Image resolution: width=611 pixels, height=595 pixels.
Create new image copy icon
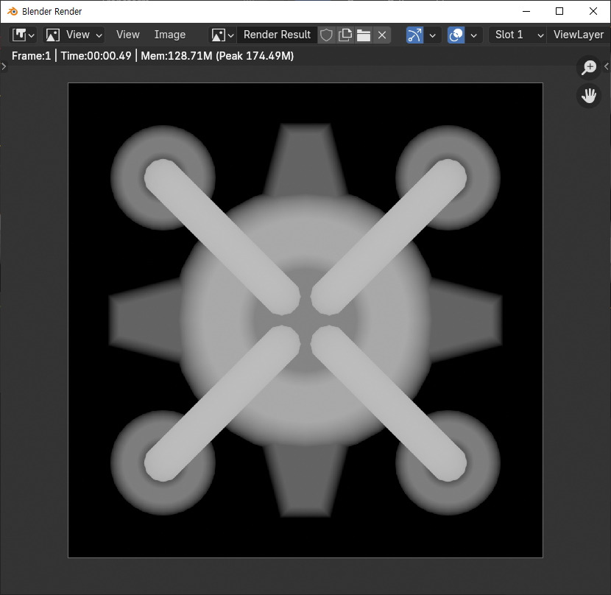coord(345,35)
